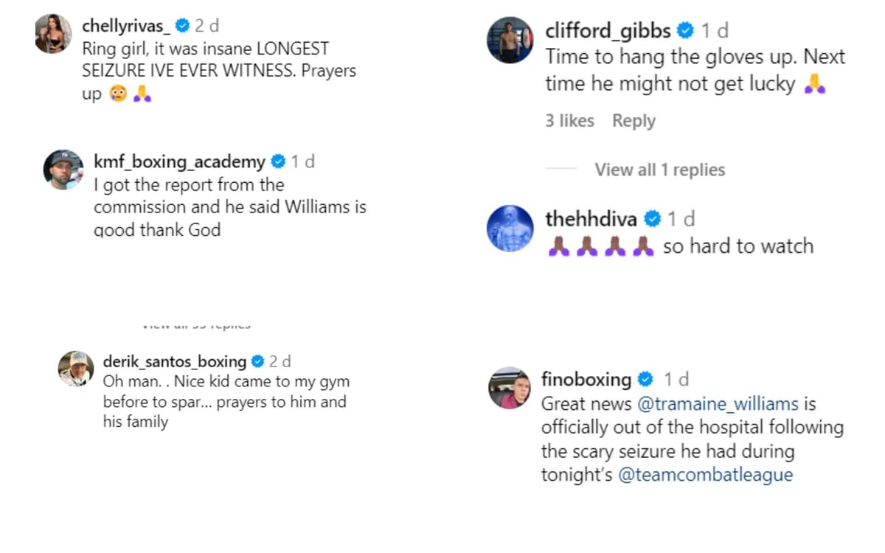Image resolution: width=885 pixels, height=553 pixels.
Task: Click verified badge next to derik_santos_boxing
Action: pyautogui.click(x=257, y=362)
